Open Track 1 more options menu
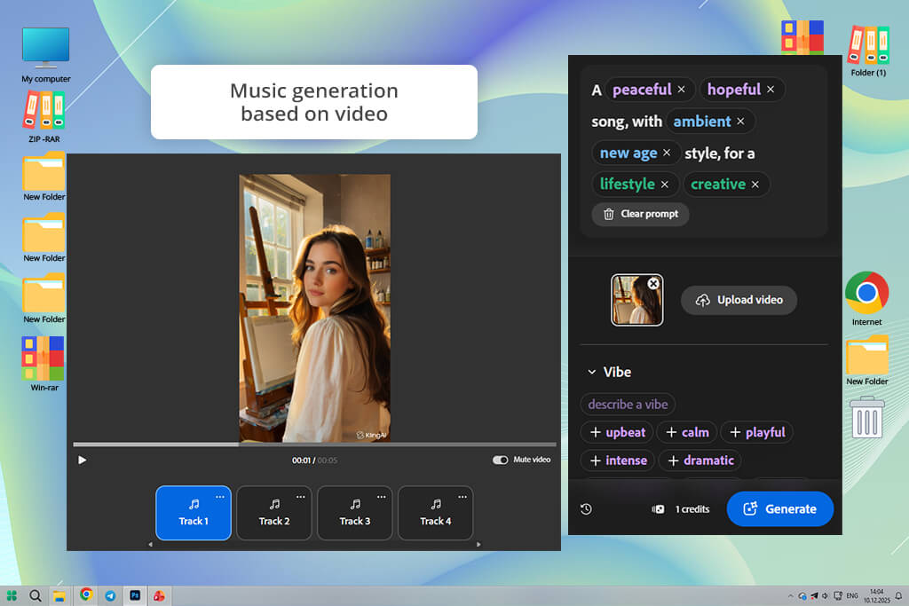 coord(220,497)
